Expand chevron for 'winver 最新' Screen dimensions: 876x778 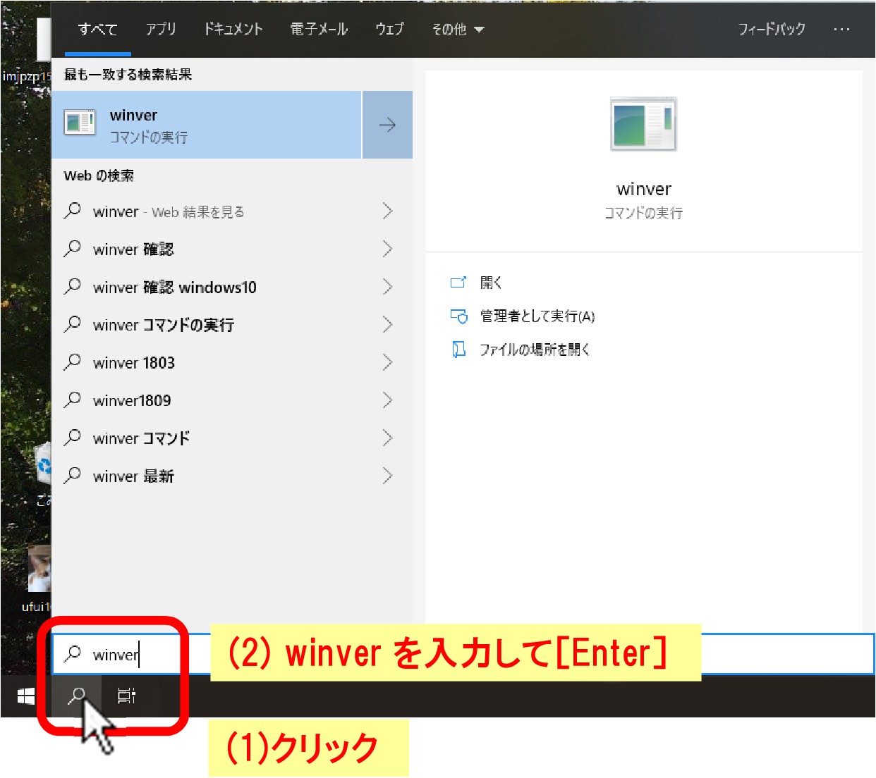[x=387, y=476]
